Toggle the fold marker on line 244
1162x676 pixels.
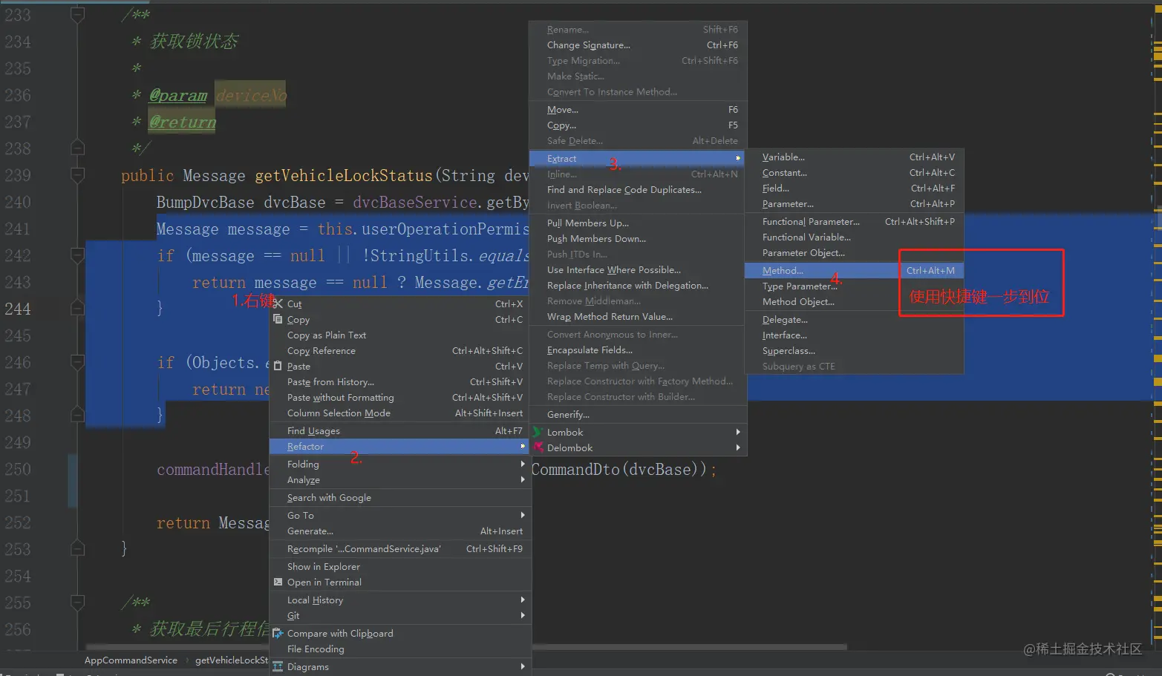coord(77,309)
